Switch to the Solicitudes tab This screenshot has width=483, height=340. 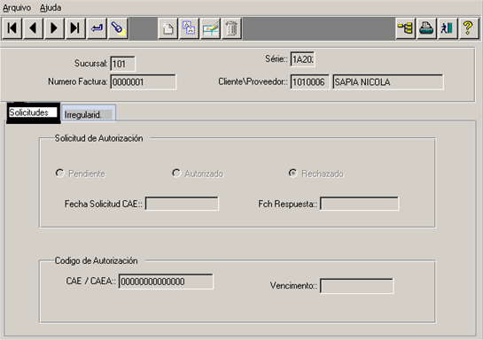pyautogui.click(x=34, y=112)
